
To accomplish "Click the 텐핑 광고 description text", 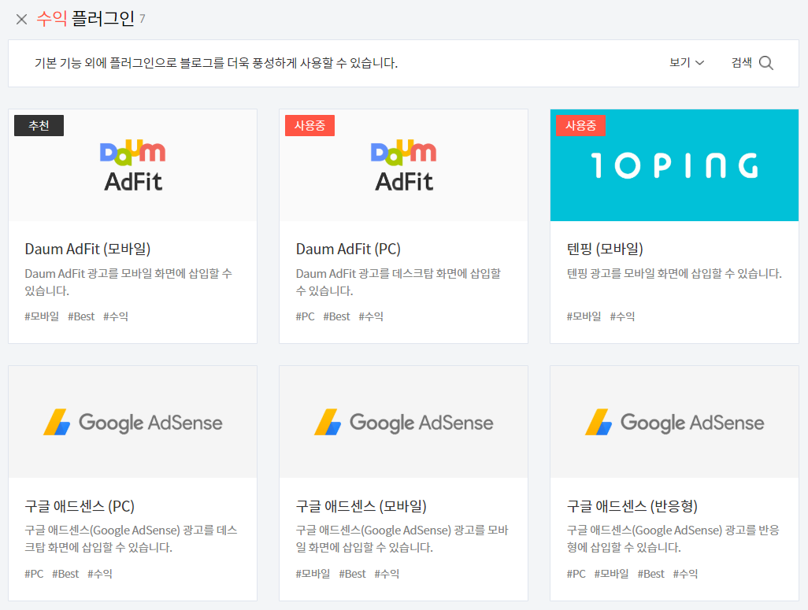I will point(675,274).
